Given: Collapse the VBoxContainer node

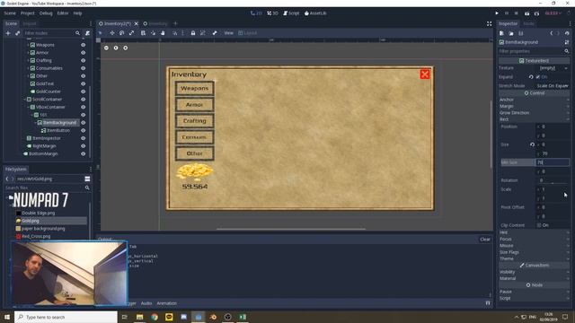Looking at the screenshot, I should (28, 107).
